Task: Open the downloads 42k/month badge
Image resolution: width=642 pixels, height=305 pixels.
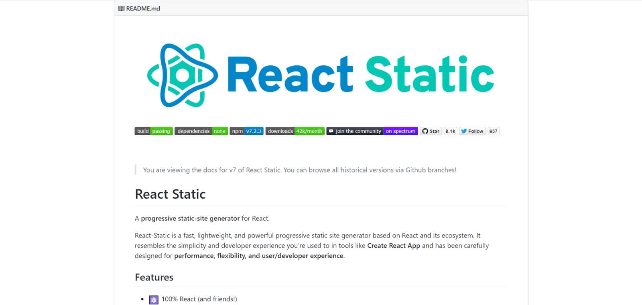Action: pyautogui.click(x=295, y=131)
